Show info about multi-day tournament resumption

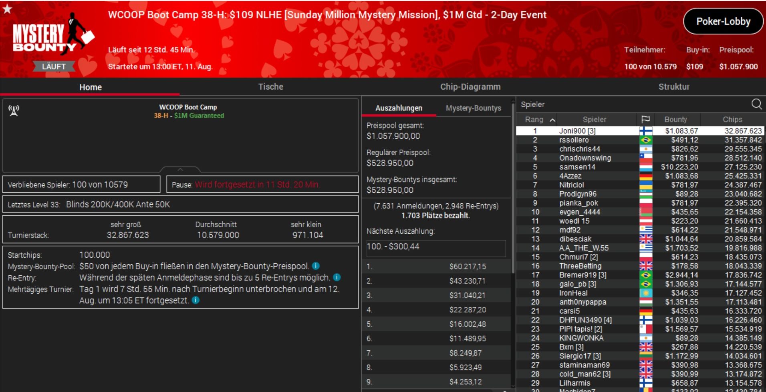[x=196, y=300]
